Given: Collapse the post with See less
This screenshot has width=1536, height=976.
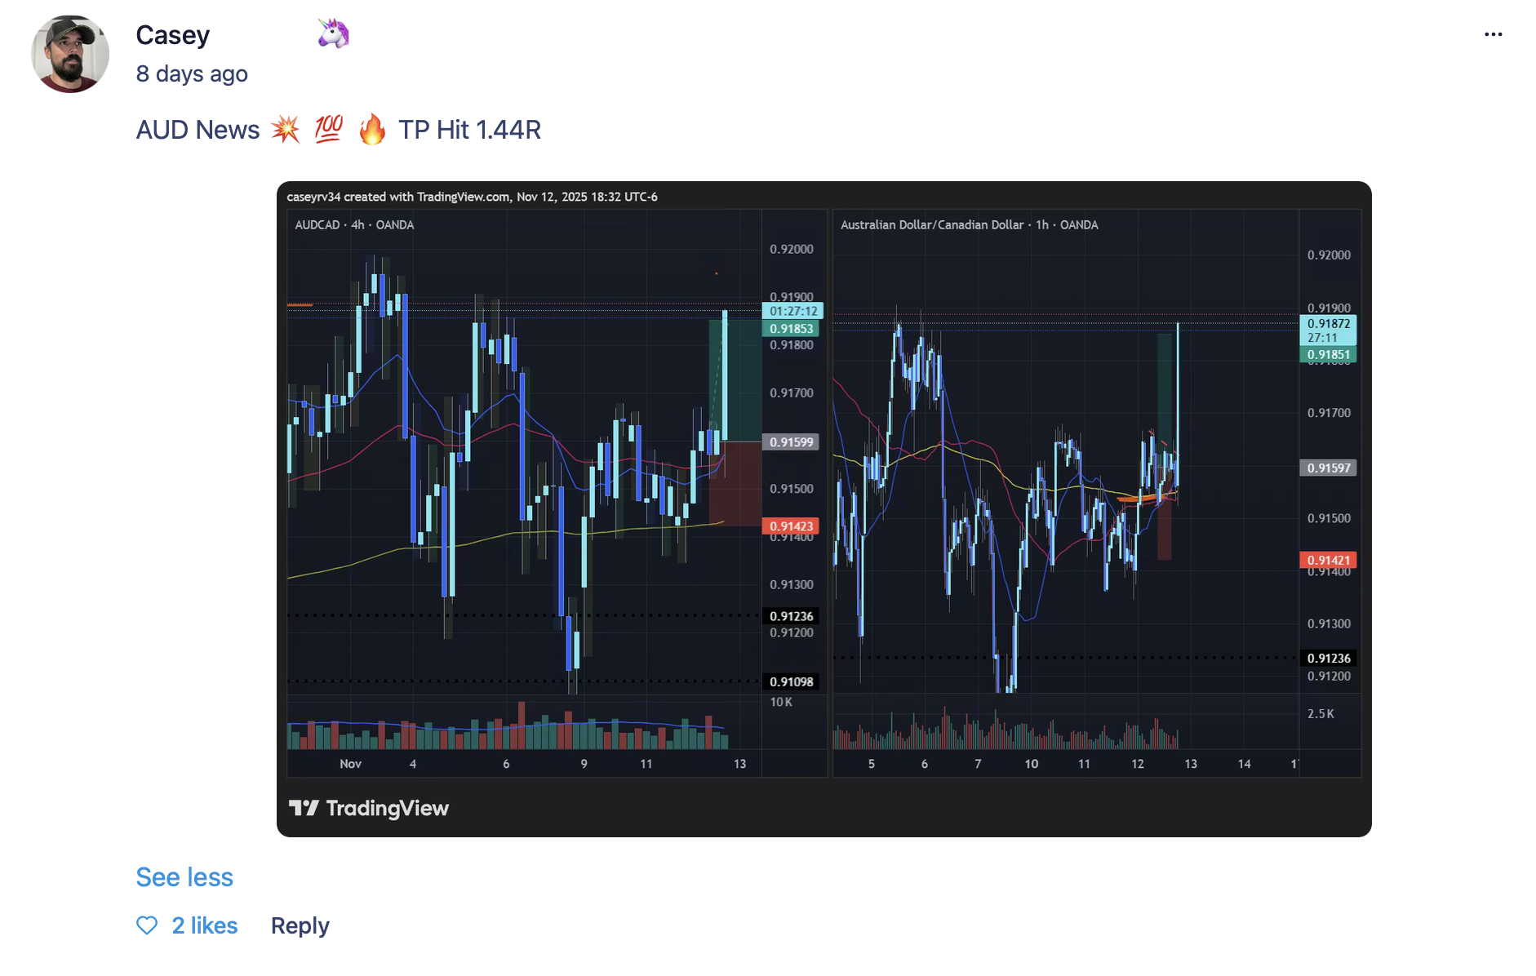Looking at the screenshot, I should [x=184, y=877].
